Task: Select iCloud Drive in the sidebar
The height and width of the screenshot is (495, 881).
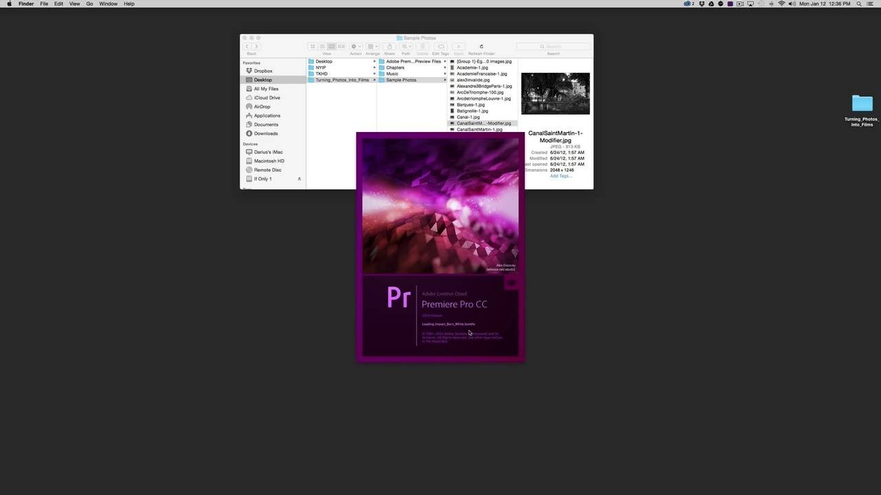Action: [x=273, y=98]
